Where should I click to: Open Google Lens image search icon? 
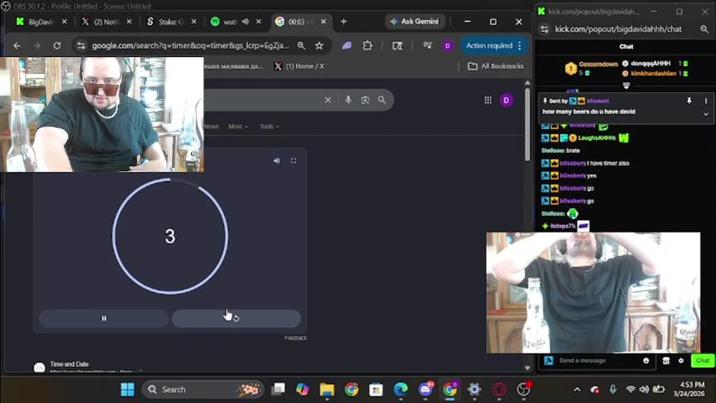tap(365, 100)
